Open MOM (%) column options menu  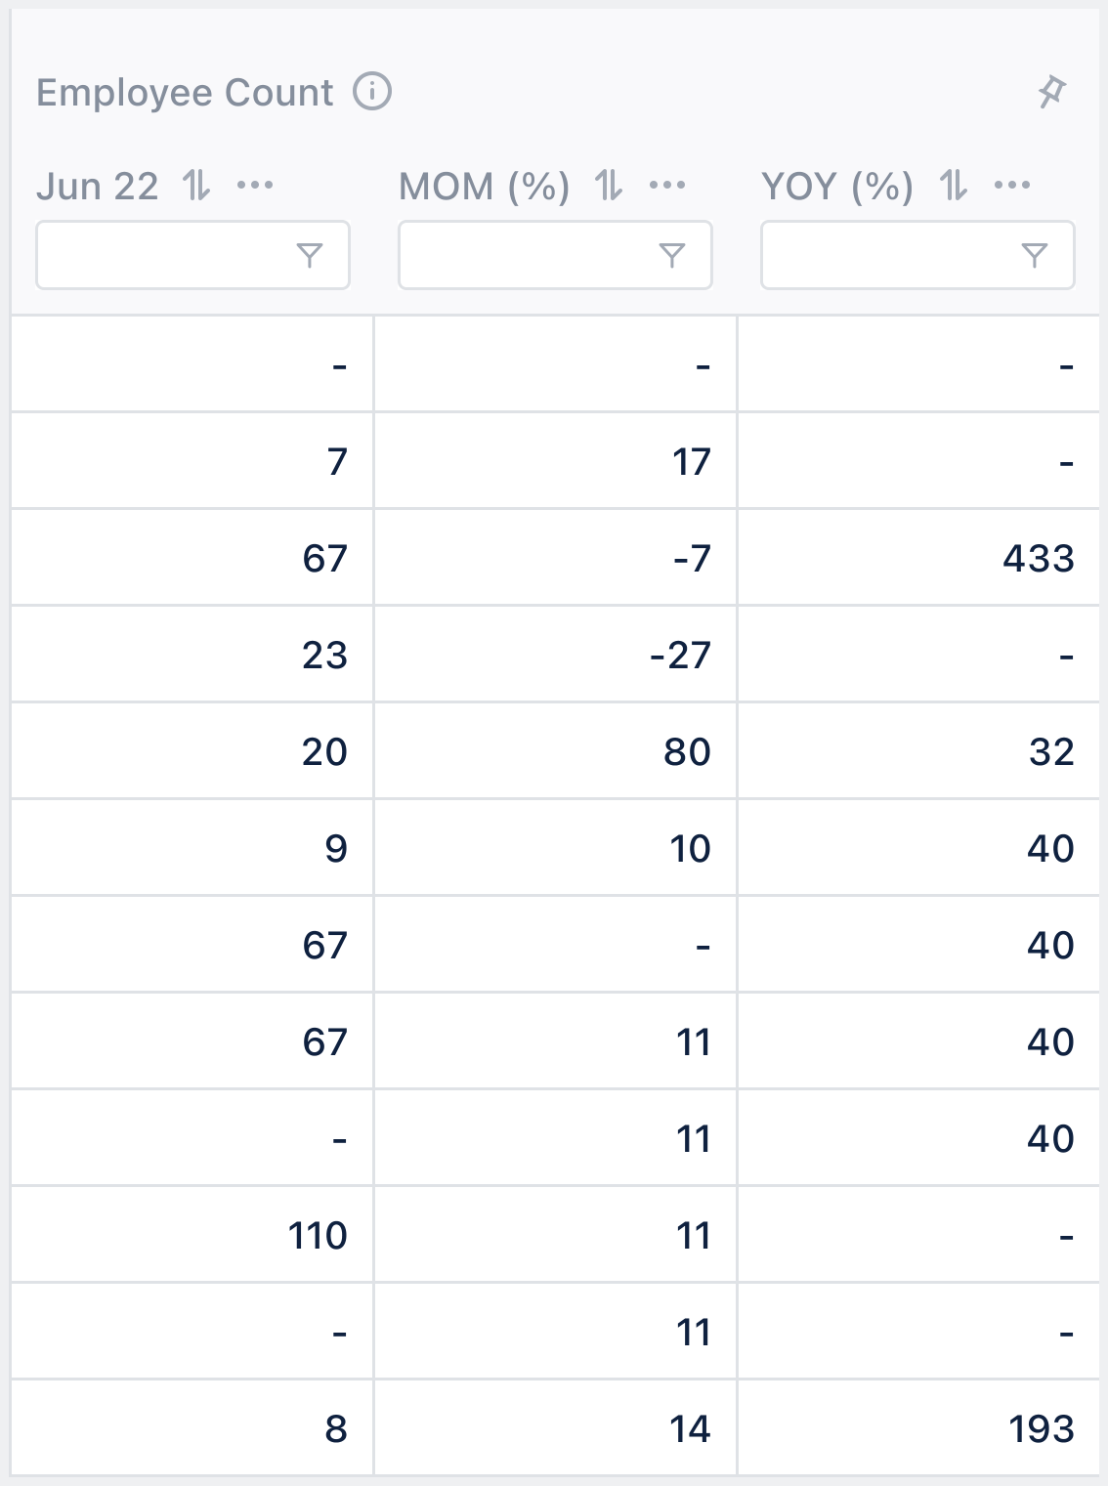(x=668, y=186)
